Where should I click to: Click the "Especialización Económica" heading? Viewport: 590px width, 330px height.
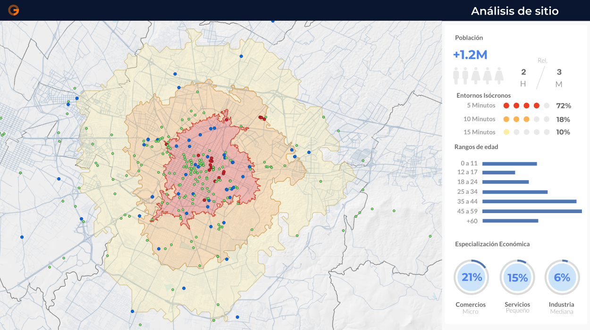tap(492, 244)
